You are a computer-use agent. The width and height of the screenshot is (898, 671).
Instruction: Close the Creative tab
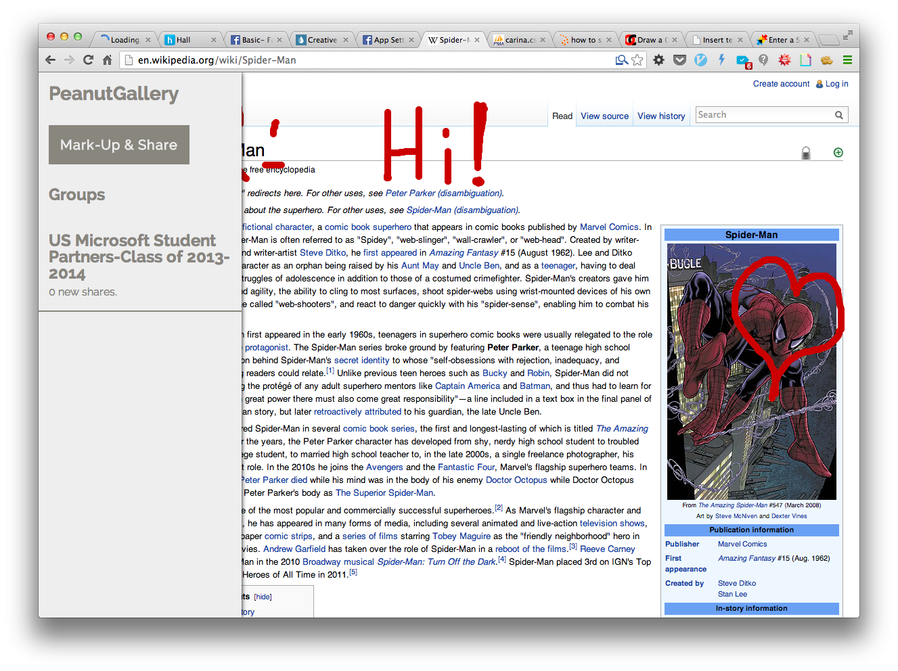coord(346,40)
